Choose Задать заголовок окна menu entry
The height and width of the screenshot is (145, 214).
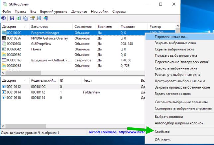(x=179, y=94)
